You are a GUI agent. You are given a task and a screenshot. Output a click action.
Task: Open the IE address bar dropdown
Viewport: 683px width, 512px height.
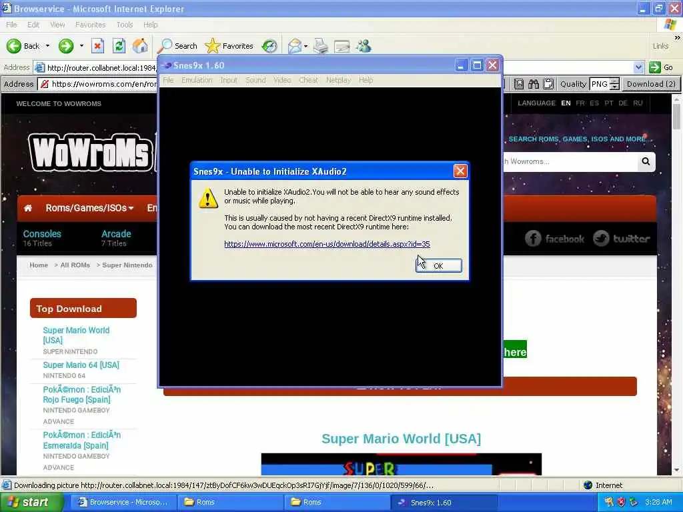point(638,67)
